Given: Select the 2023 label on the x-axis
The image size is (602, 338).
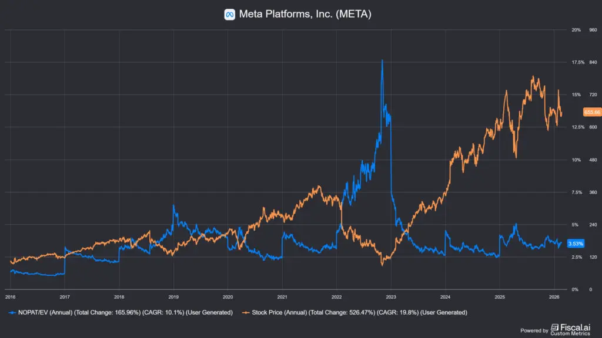Looking at the screenshot, I should tap(391, 297).
